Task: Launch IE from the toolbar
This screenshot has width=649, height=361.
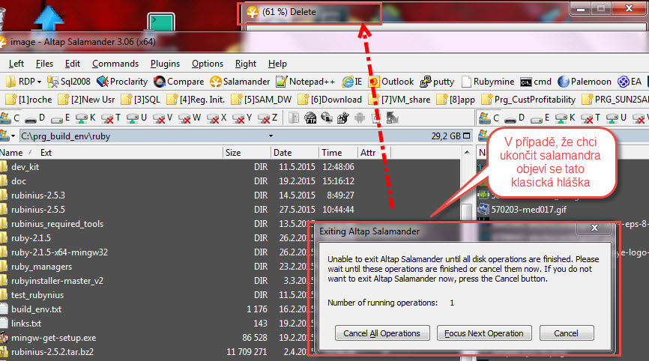Action: 351,82
